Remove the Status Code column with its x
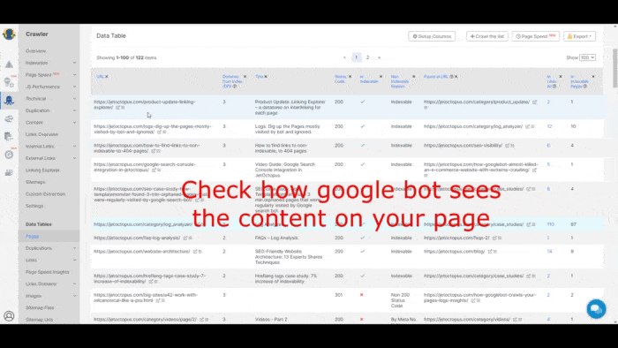Screen dimensions: 618x348 [x=350, y=77]
